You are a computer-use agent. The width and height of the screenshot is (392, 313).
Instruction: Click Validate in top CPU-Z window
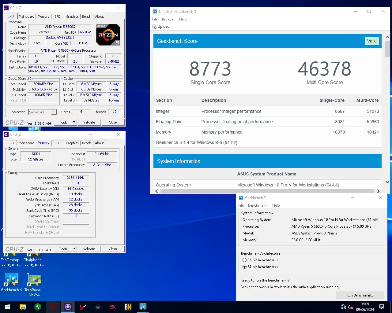pyautogui.click(x=89, y=122)
